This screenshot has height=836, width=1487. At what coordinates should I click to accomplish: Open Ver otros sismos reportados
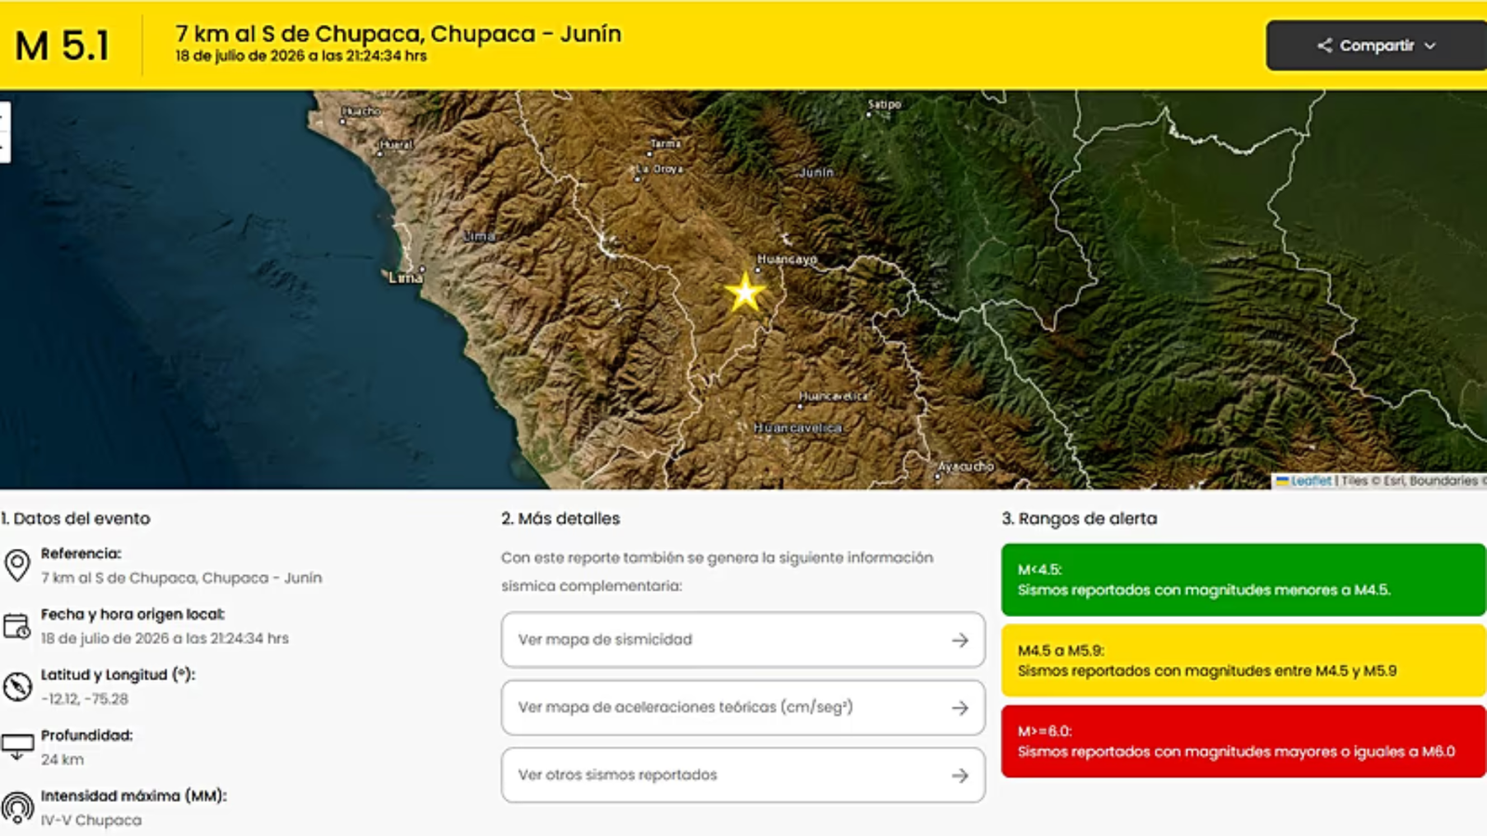[743, 775]
